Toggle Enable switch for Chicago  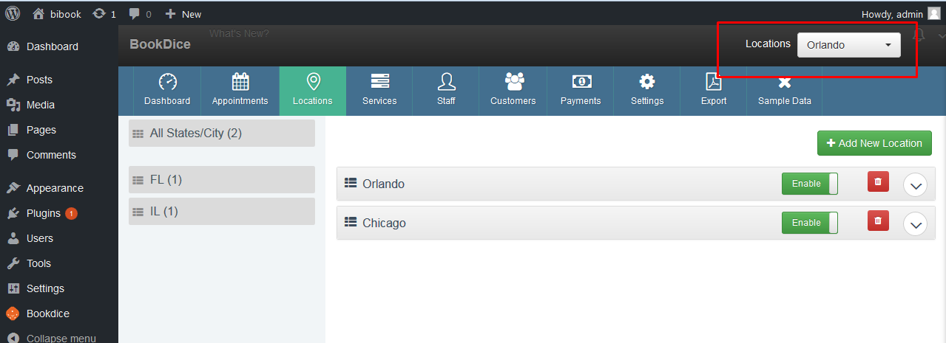click(810, 223)
